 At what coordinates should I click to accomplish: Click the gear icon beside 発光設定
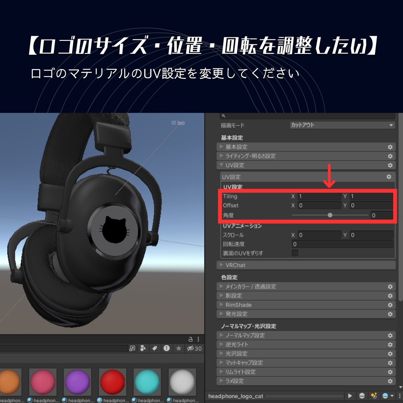coord(390,314)
